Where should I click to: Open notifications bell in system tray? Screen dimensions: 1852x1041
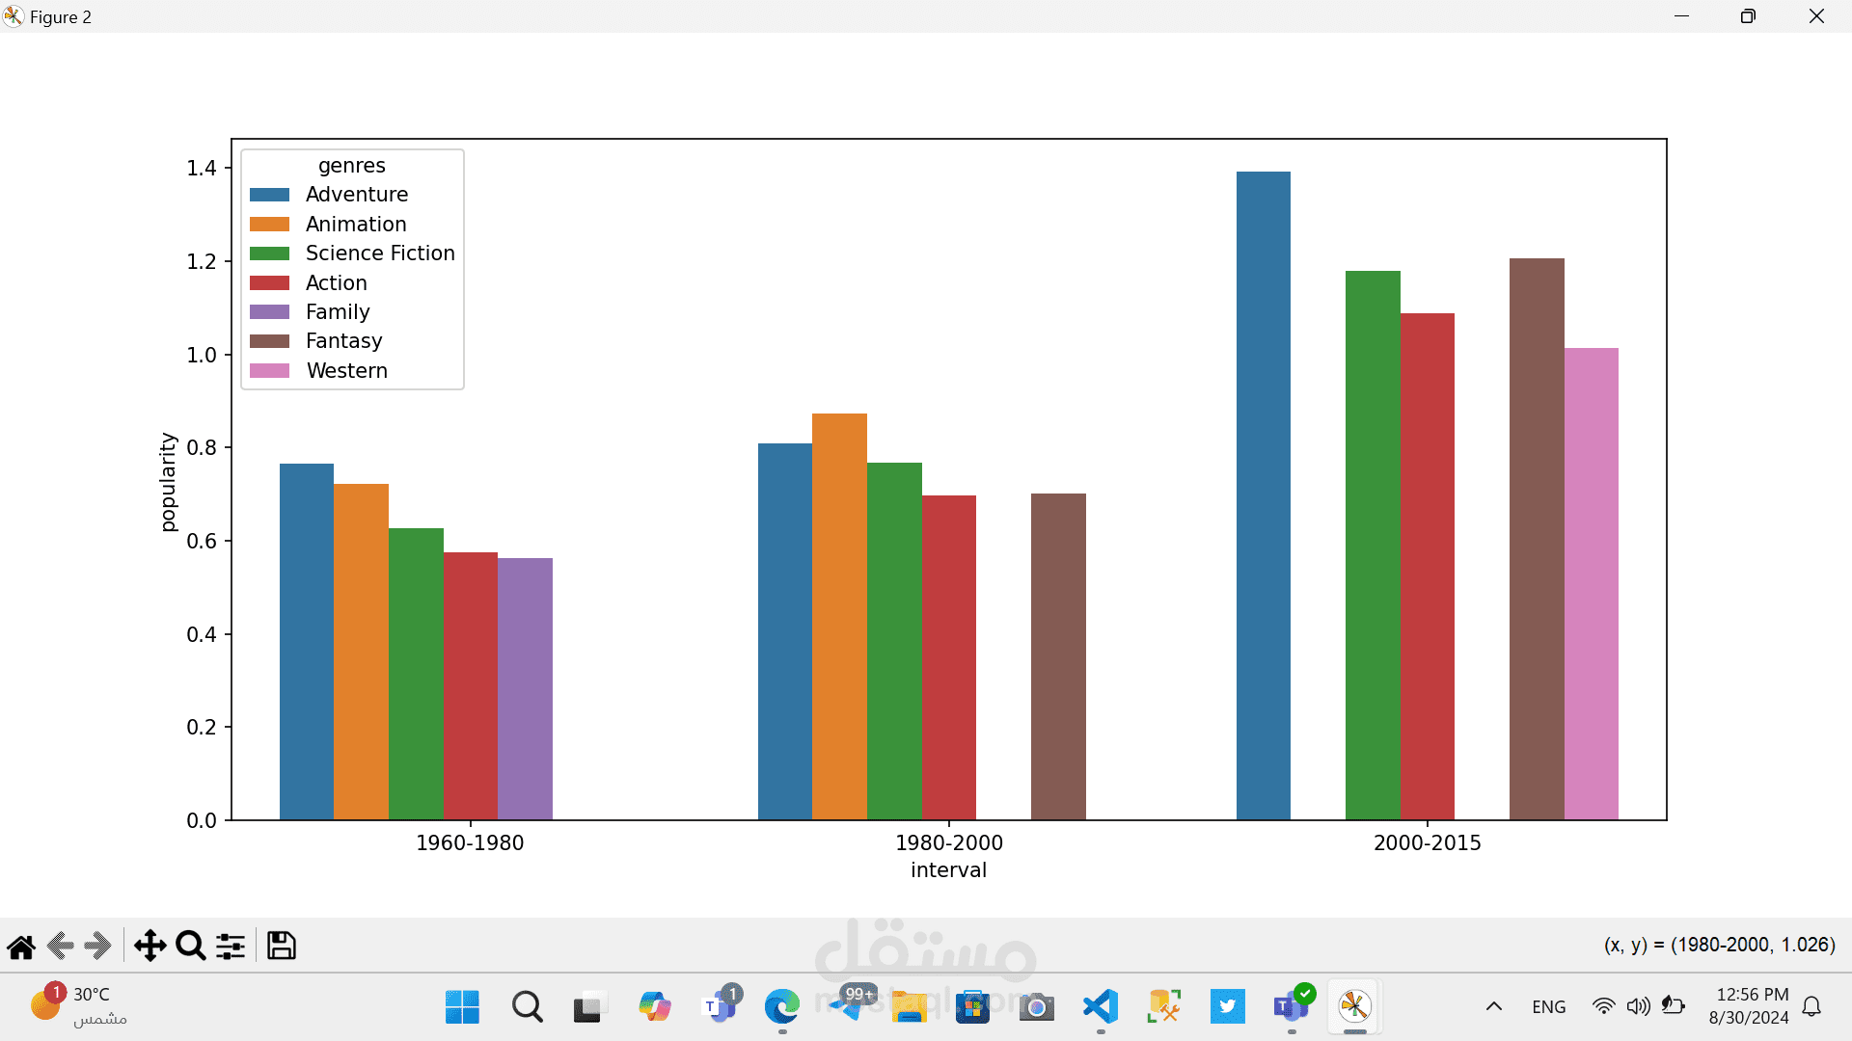[x=1811, y=1006]
